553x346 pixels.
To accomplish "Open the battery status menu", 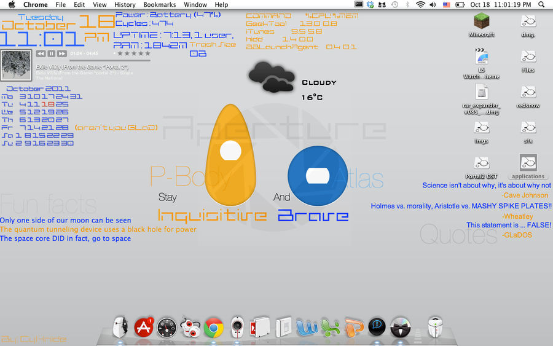I will pyautogui.click(x=460, y=4).
